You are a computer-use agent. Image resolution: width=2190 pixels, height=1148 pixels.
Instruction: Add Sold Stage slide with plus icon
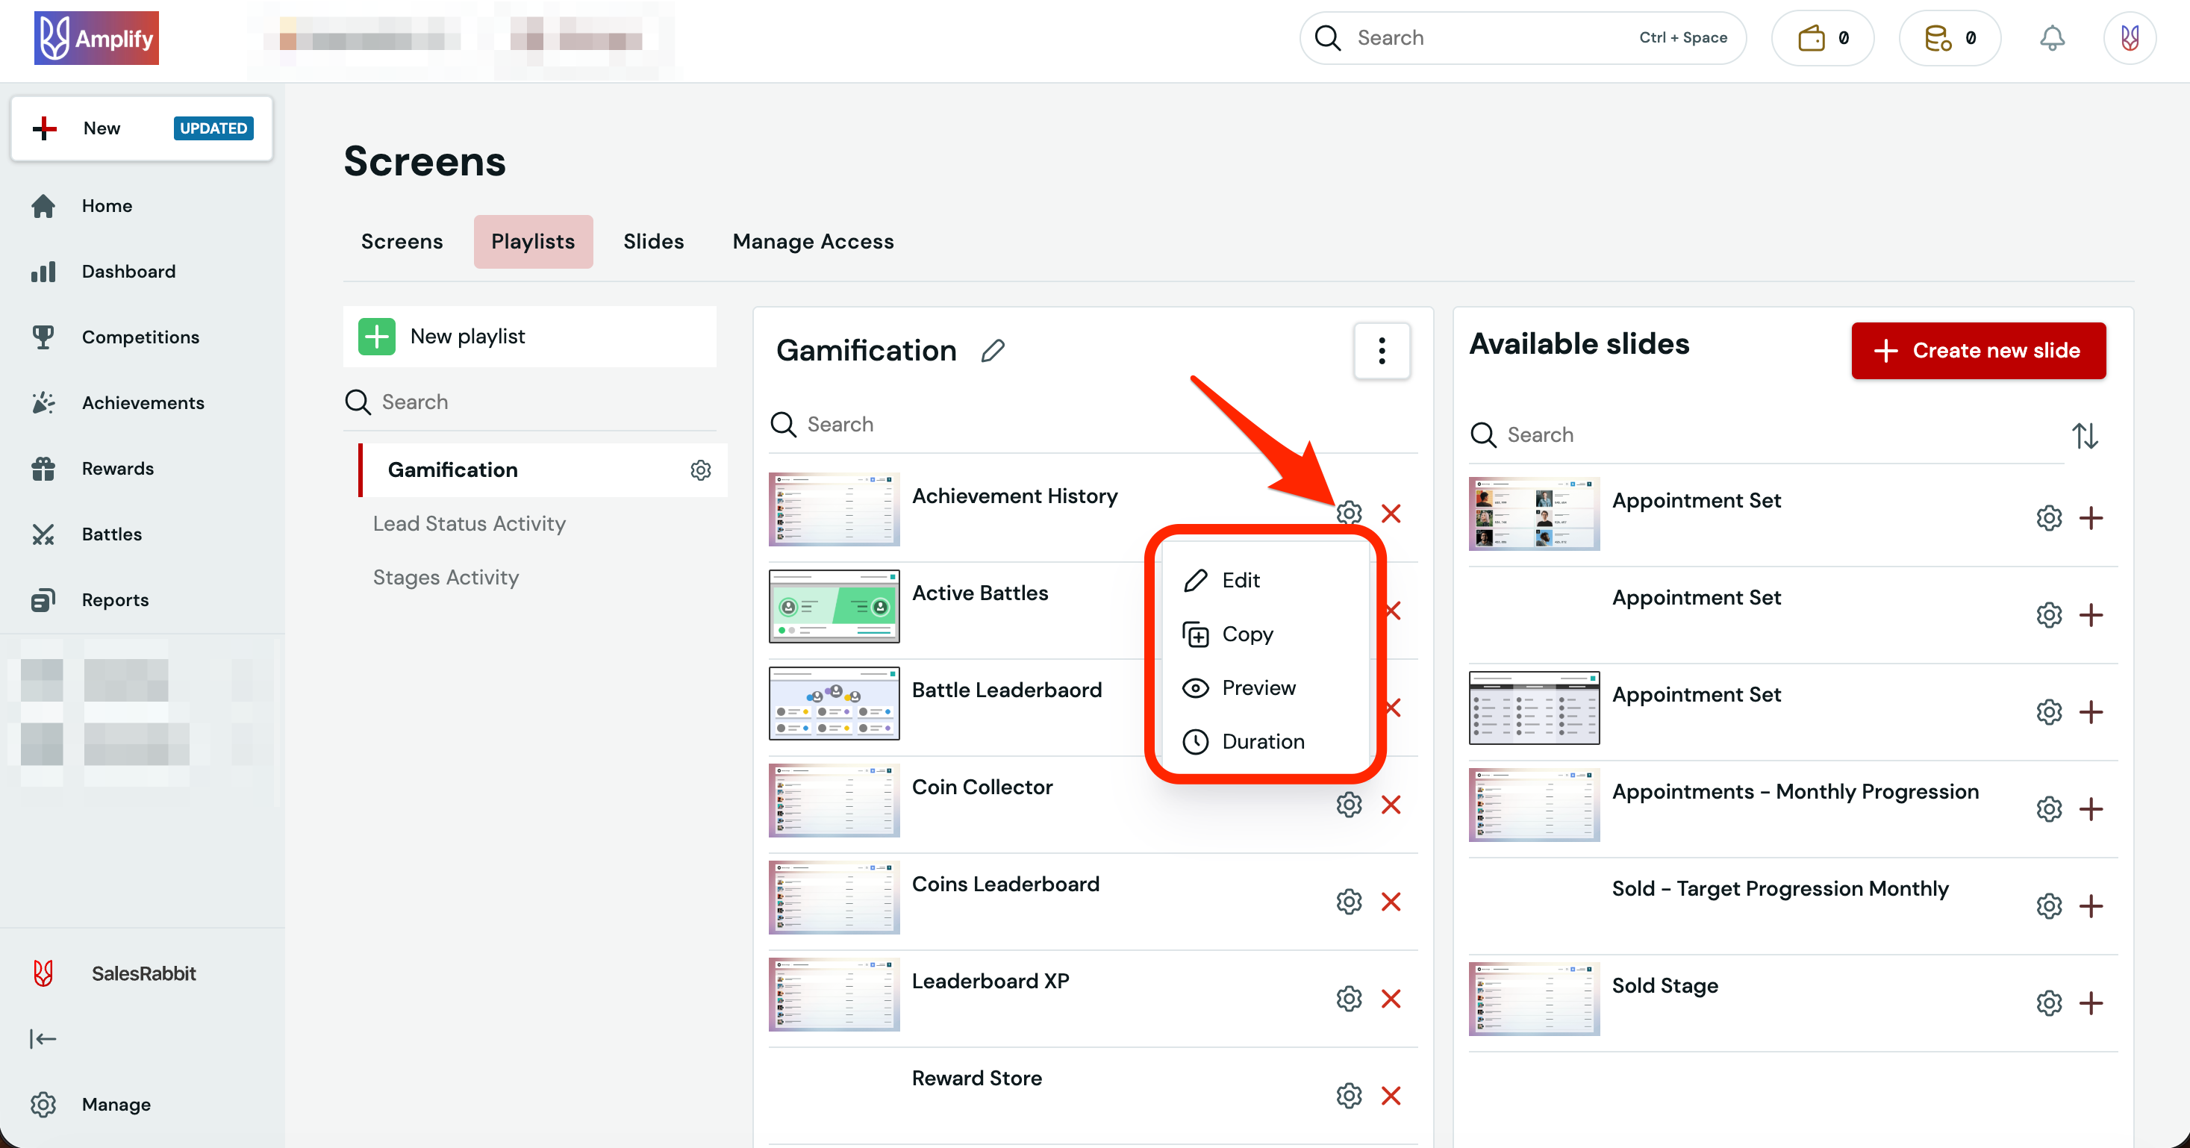[x=2091, y=1002]
